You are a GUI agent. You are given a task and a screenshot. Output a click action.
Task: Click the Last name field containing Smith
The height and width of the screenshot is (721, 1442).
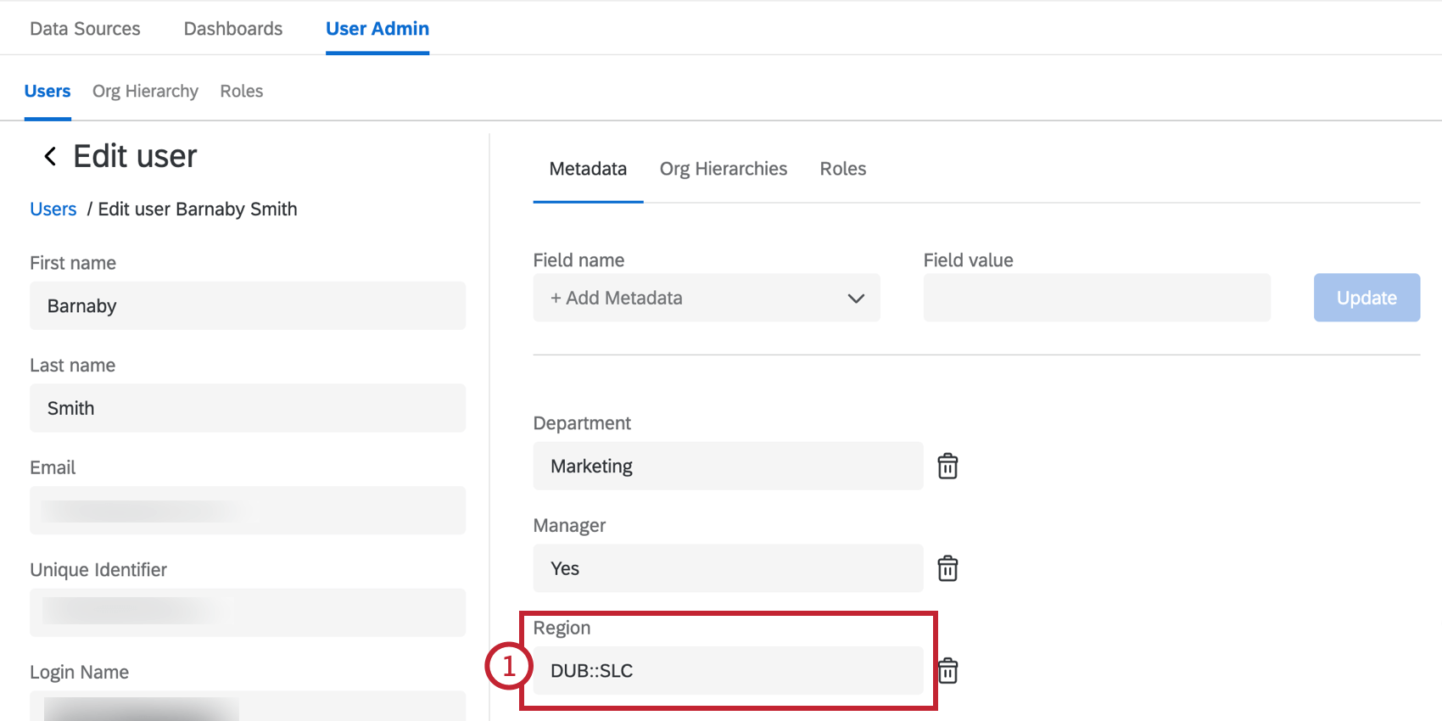[248, 408]
